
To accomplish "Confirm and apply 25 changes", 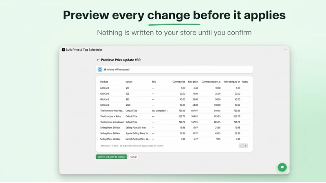I will coord(111,157).
